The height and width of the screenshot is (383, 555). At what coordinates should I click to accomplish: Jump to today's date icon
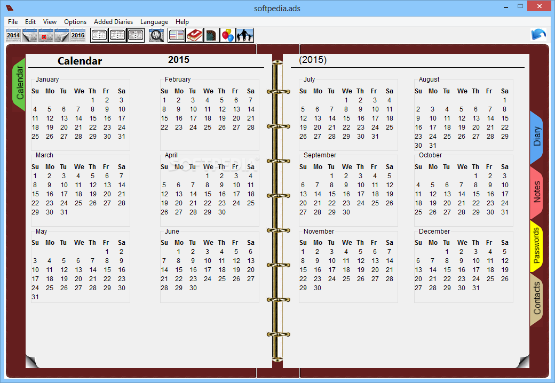click(x=46, y=35)
